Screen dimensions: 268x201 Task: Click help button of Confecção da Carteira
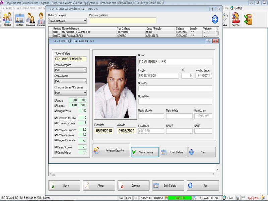pyautogui.click(x=209, y=41)
